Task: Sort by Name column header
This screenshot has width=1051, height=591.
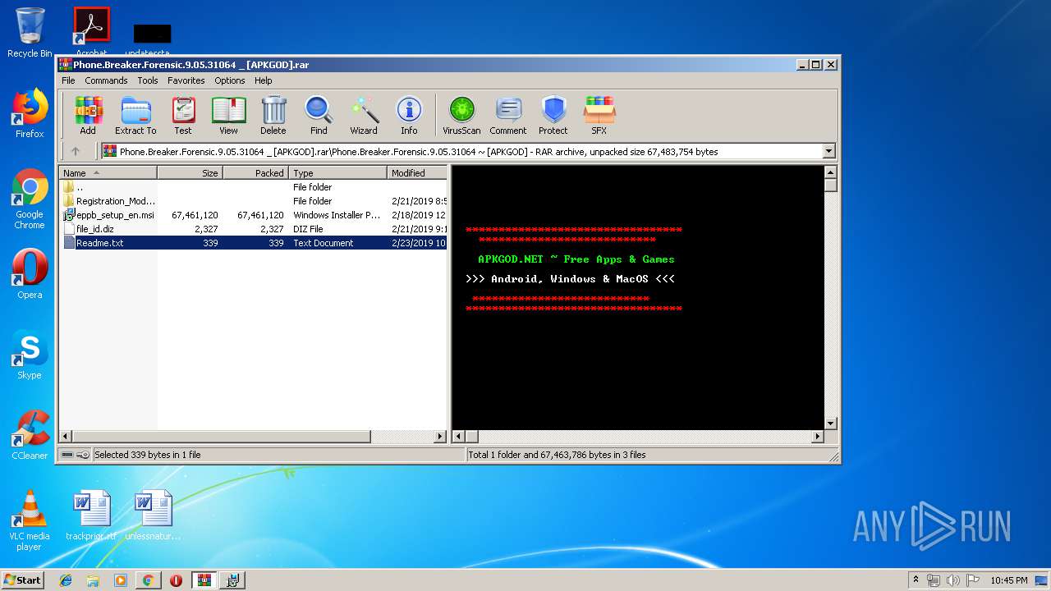Action: (108, 173)
